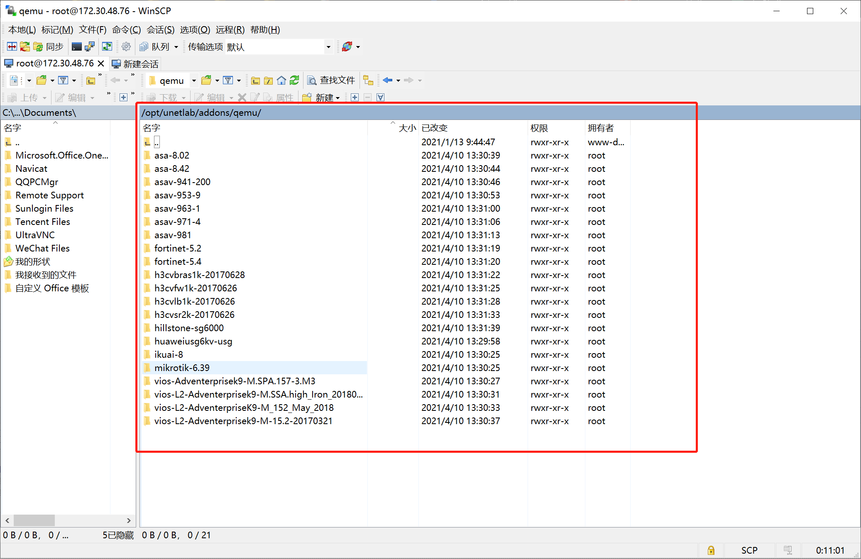Click the local filter icon
Viewport: 861px width, 559px height.
click(63, 80)
